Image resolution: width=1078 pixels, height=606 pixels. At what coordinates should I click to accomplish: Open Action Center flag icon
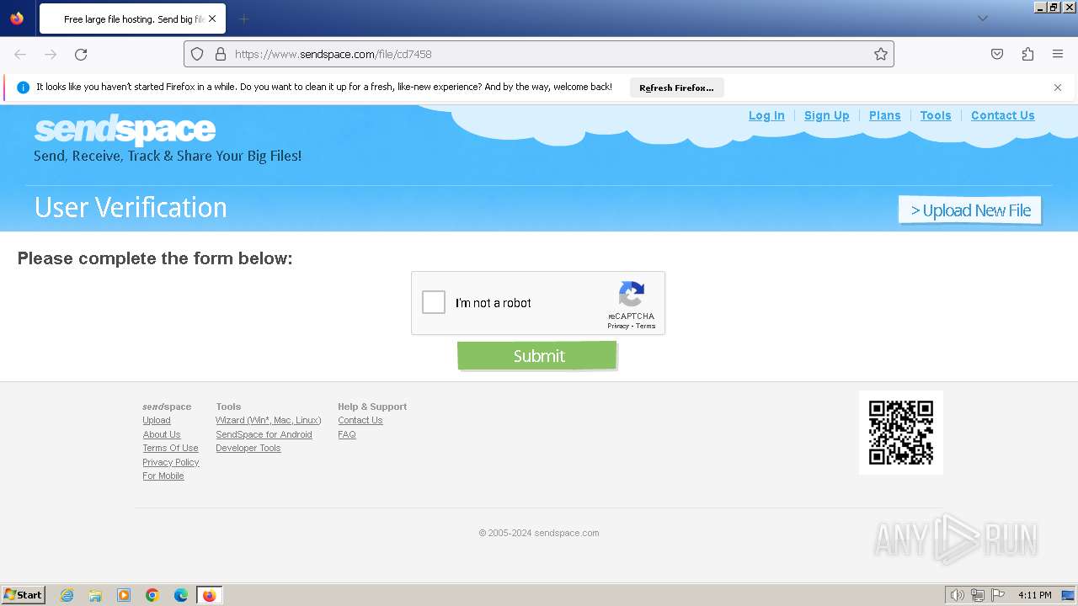tap(998, 595)
